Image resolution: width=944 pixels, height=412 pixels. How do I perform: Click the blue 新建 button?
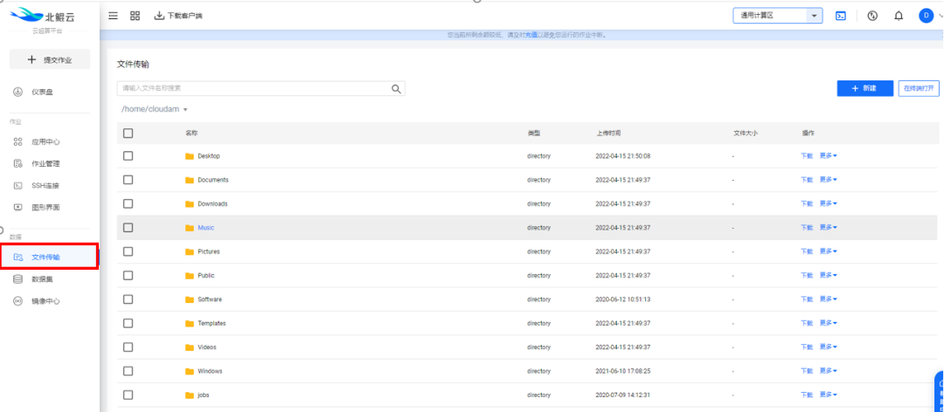coord(865,88)
